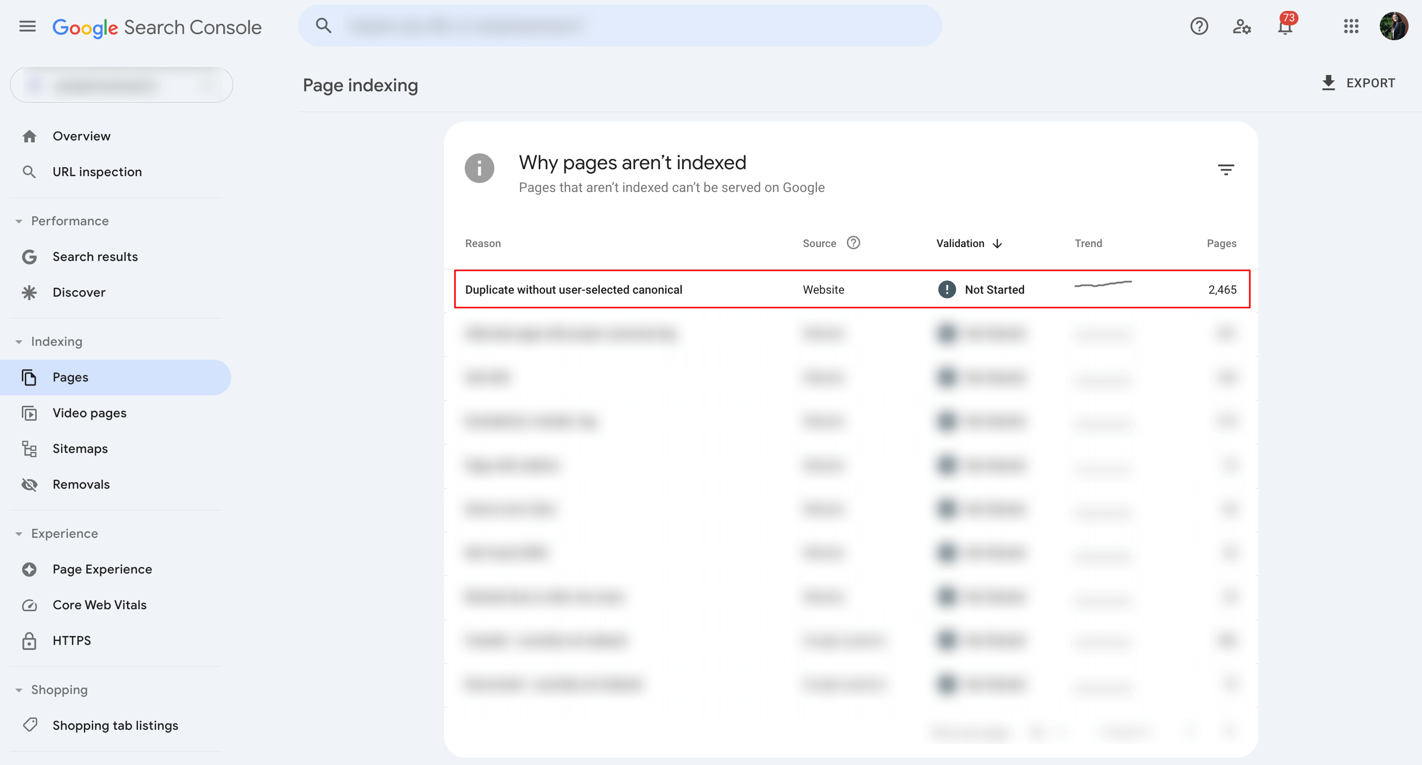This screenshot has width=1422, height=765.
Task: Click the info icon beside Why pages aren't indexed
Action: click(x=479, y=168)
